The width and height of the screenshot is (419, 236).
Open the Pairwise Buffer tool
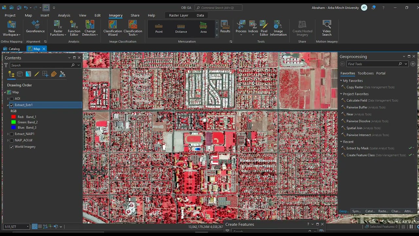pos(357,108)
